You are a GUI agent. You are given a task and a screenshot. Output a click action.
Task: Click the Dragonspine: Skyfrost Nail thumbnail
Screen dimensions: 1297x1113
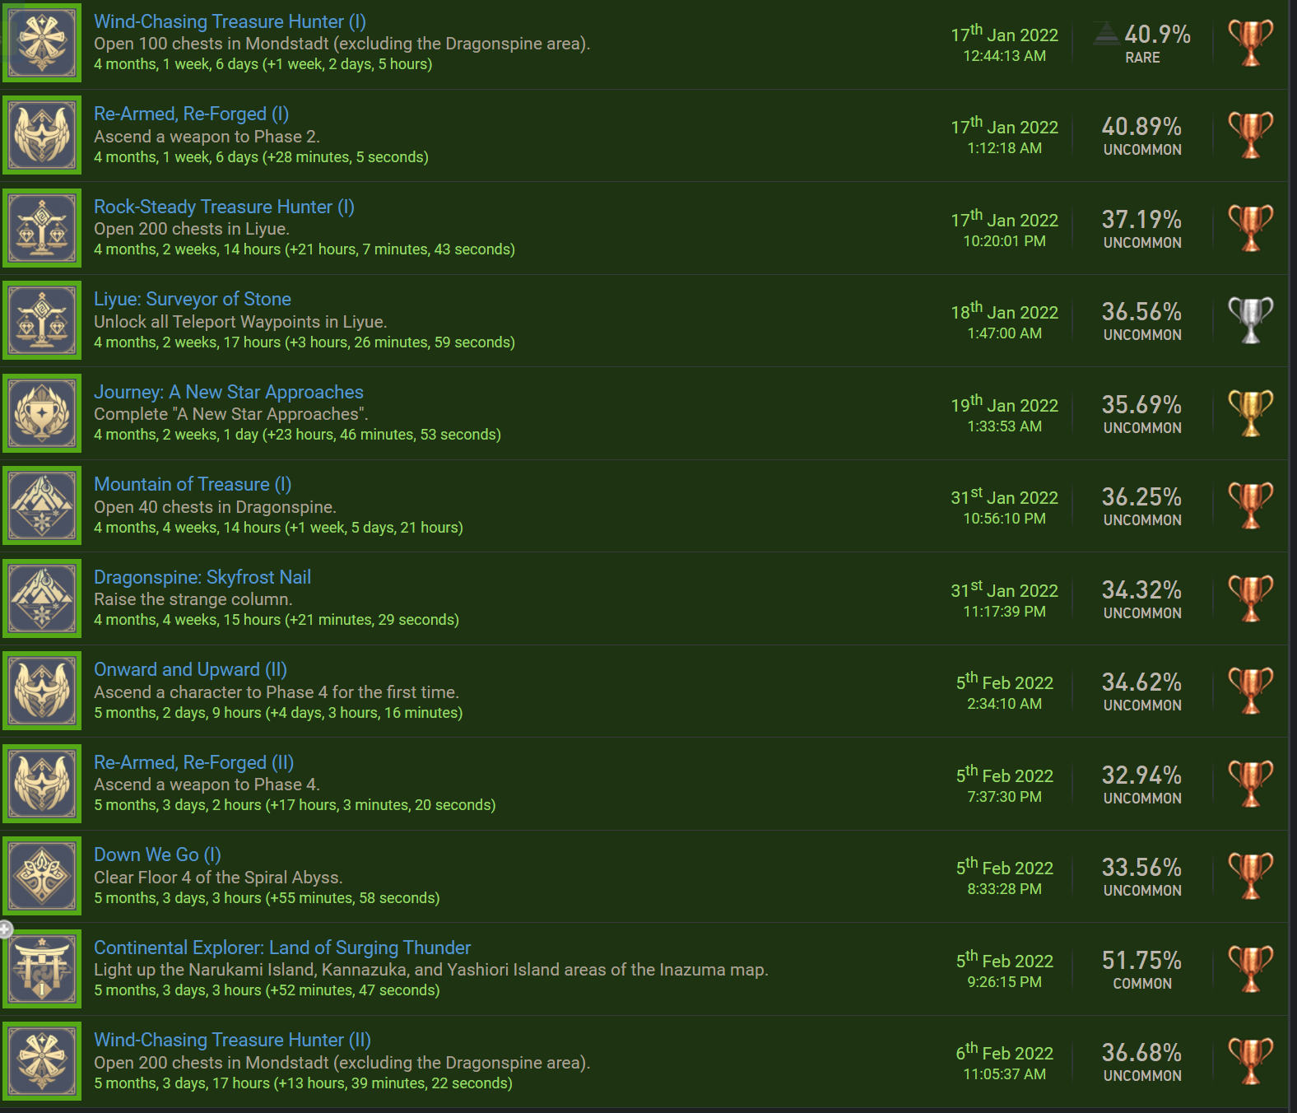(x=42, y=598)
